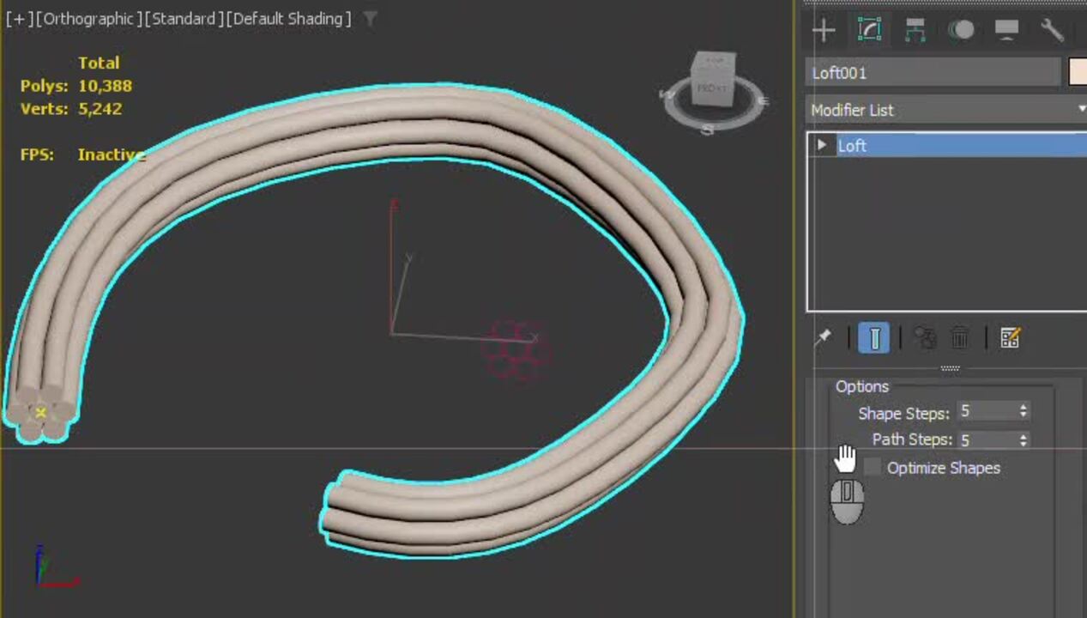This screenshot has width=1087, height=618.
Task: Switch to the Modify panel tab
Action: coord(869,31)
